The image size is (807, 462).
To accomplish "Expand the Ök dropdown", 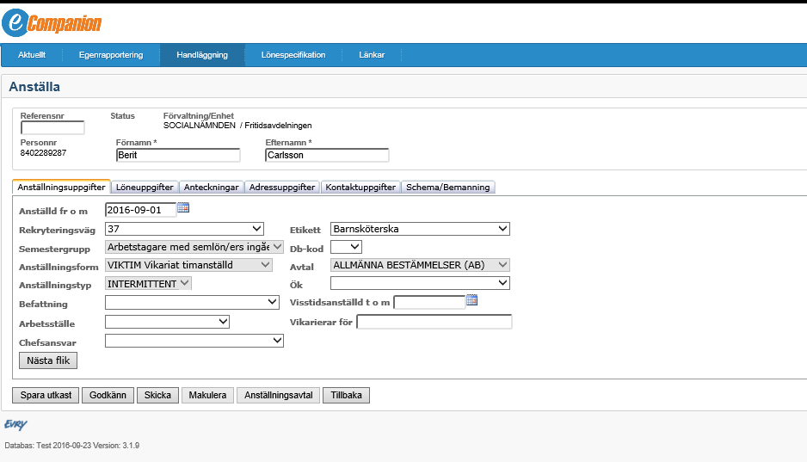I will 420,283.
